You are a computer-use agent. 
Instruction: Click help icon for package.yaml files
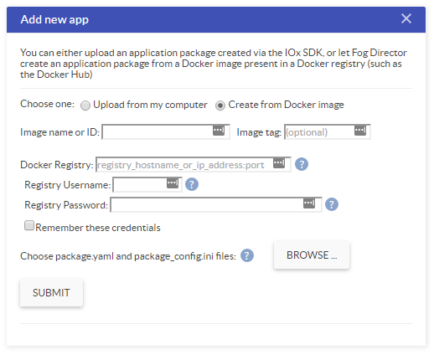coord(247,255)
